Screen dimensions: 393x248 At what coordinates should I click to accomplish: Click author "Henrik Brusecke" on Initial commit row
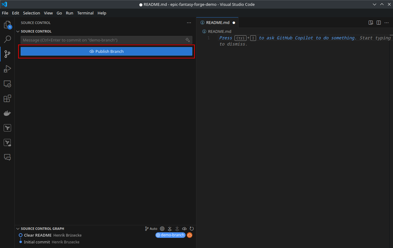(66, 242)
